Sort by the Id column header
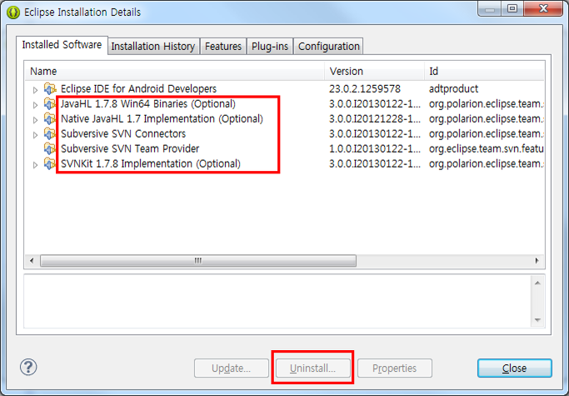The image size is (569, 396). (x=485, y=71)
